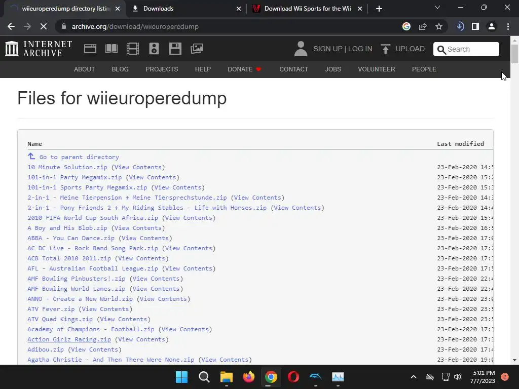
Task: Open the Chrome three-dot menu
Action: pos(508,26)
